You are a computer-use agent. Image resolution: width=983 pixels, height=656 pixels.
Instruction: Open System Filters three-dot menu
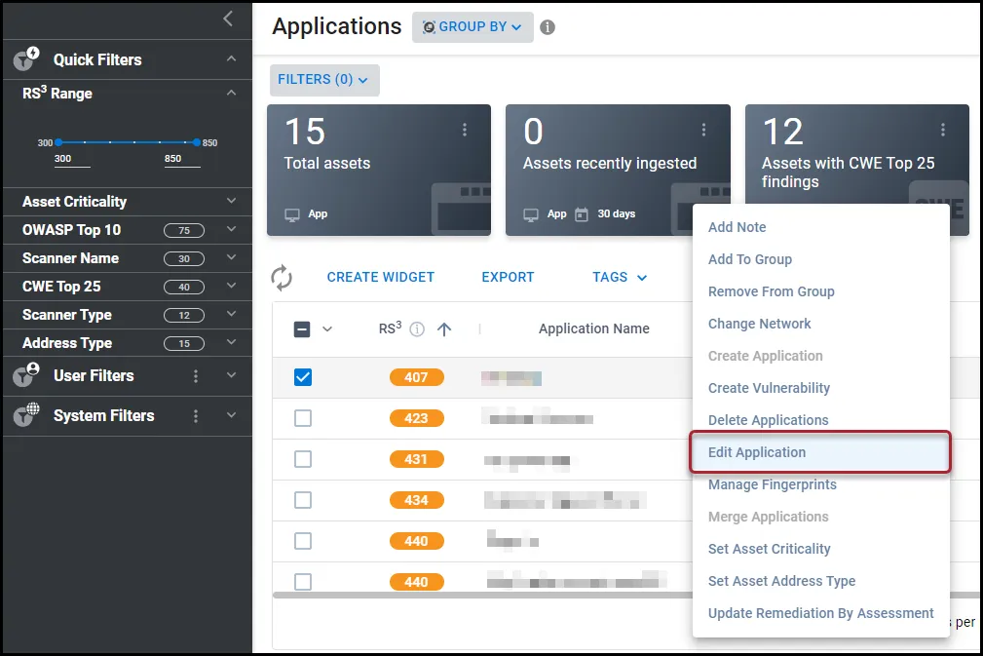point(196,416)
